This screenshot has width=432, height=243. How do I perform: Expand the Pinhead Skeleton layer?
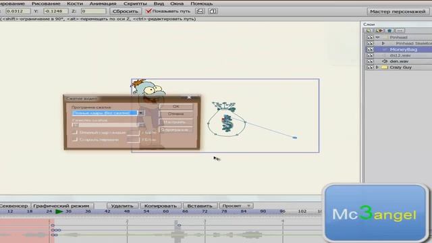[383, 43]
